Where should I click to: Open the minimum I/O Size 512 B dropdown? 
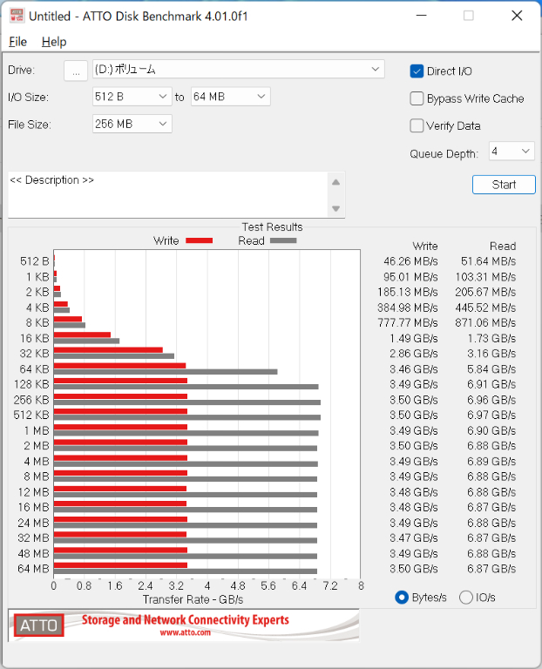click(132, 97)
